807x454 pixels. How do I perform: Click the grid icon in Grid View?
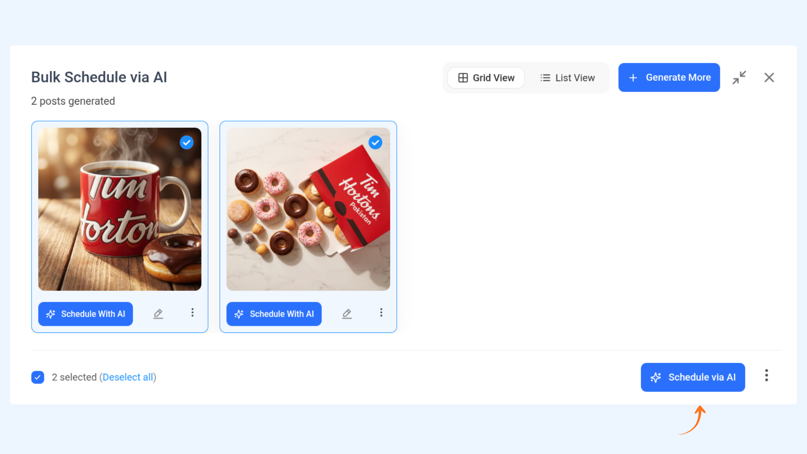pos(463,78)
